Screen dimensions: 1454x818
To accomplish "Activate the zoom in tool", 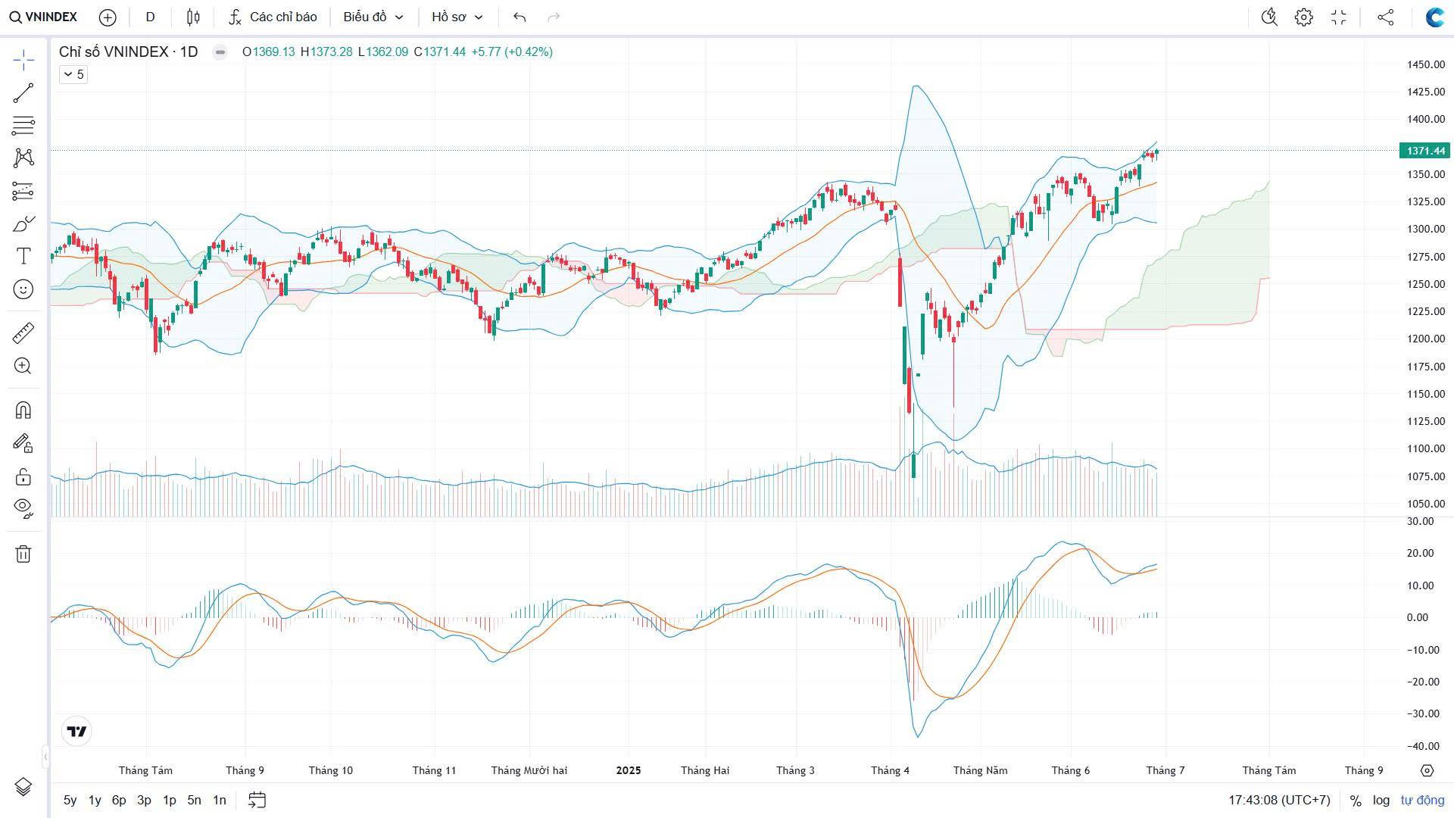I will 23,367.
